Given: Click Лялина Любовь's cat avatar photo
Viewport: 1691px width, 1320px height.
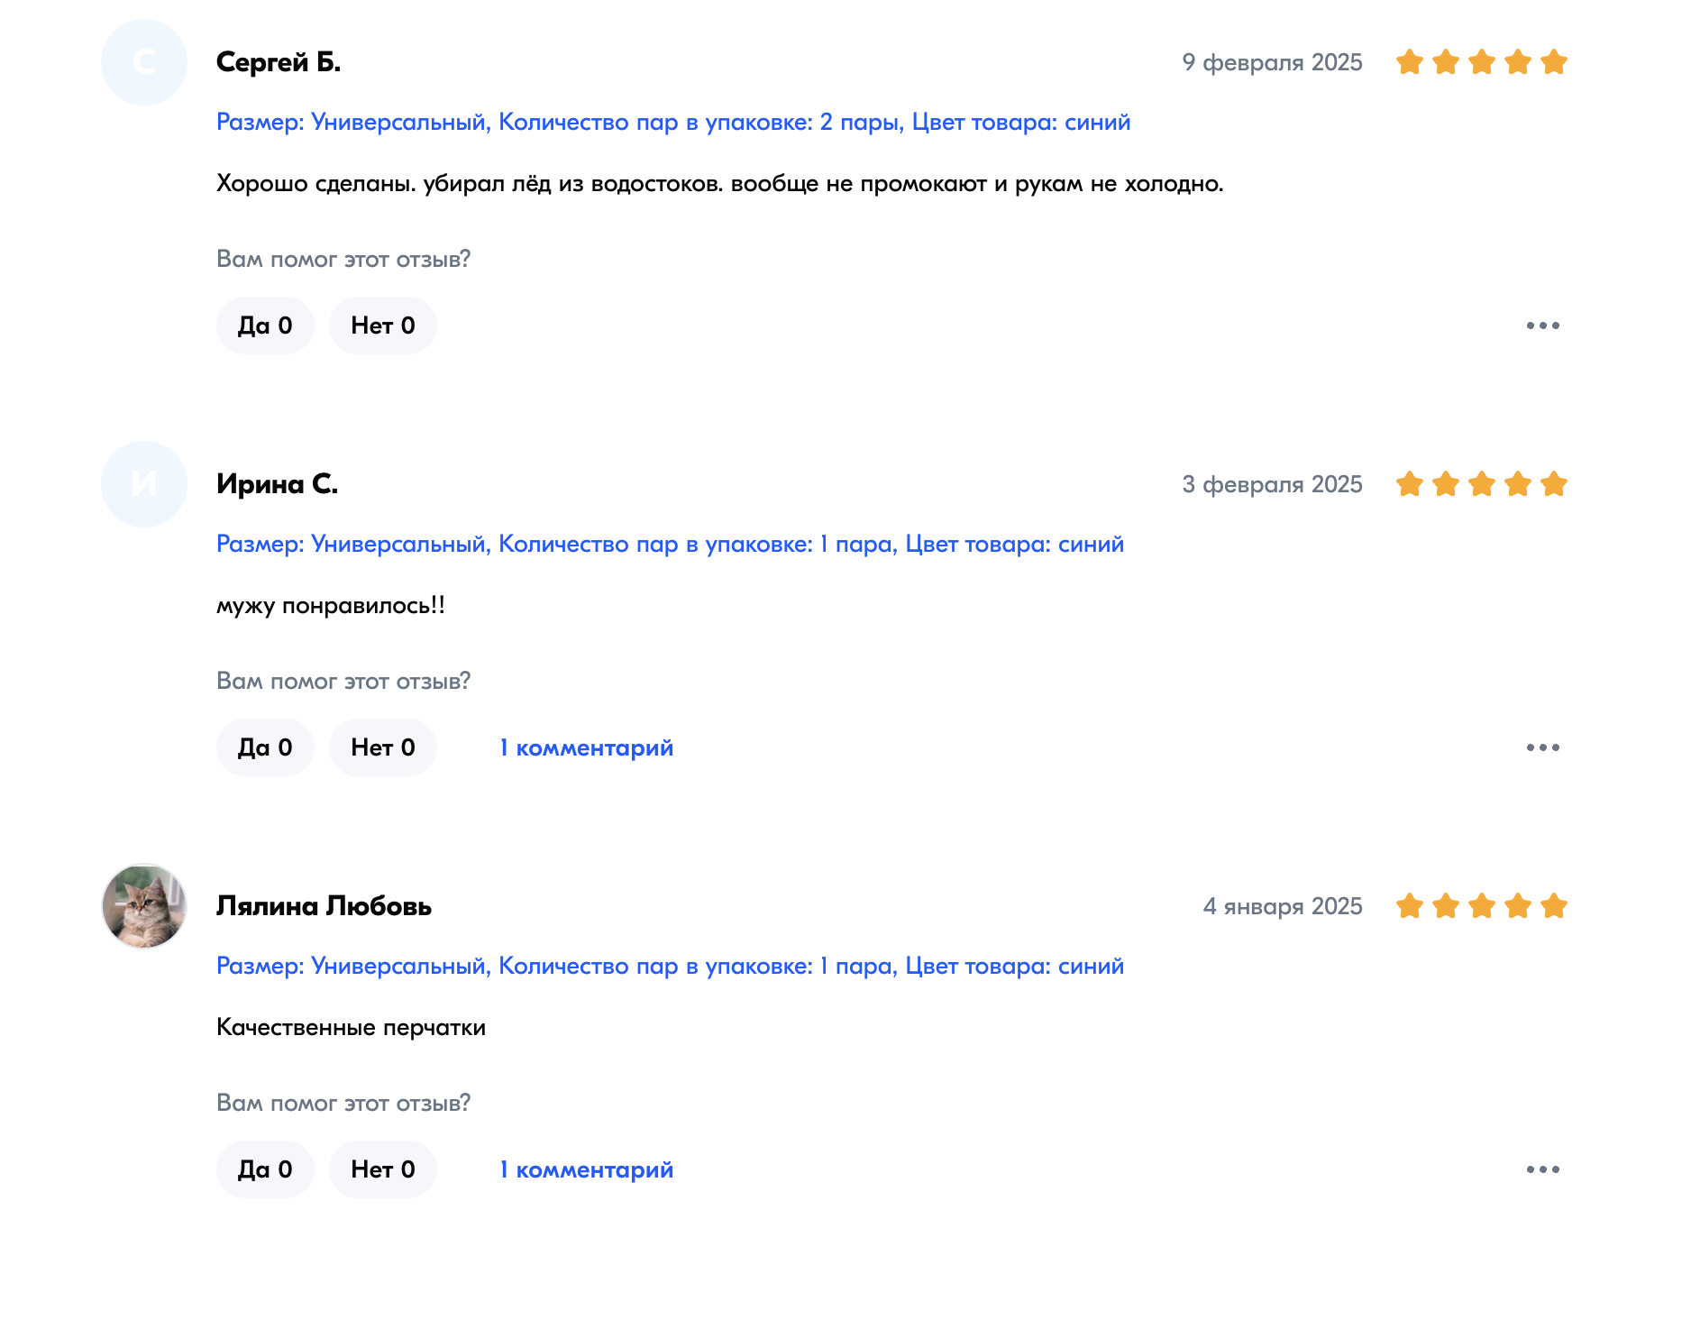Looking at the screenshot, I should [144, 906].
